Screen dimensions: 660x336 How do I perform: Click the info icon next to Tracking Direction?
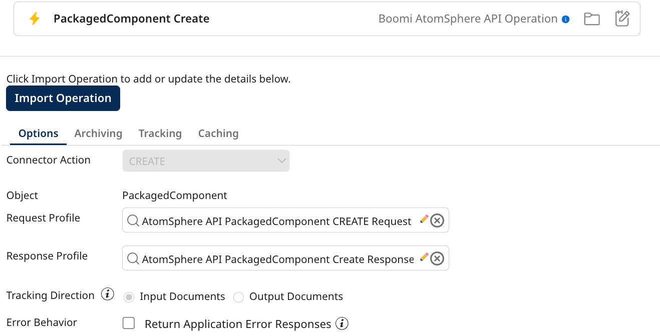(x=107, y=294)
